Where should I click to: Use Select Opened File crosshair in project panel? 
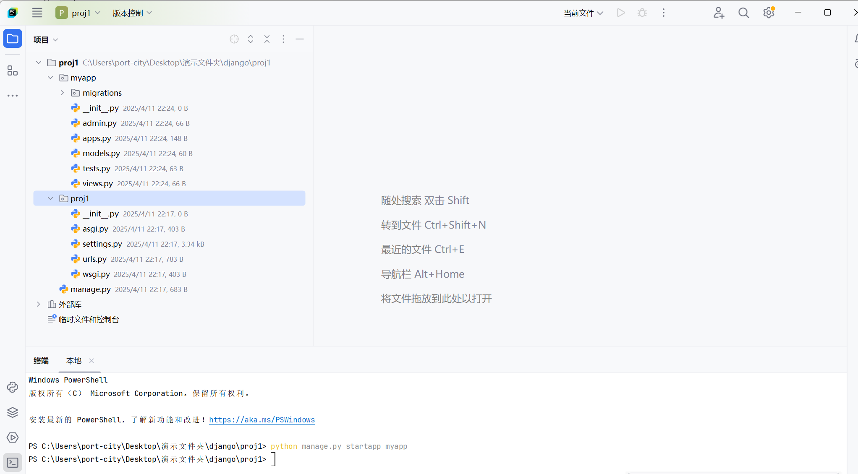tap(234, 39)
